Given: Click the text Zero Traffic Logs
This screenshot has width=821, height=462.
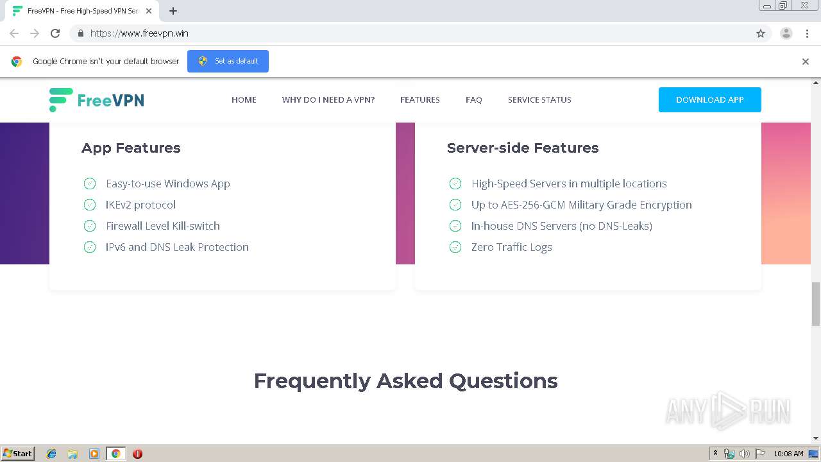Looking at the screenshot, I should [x=512, y=247].
